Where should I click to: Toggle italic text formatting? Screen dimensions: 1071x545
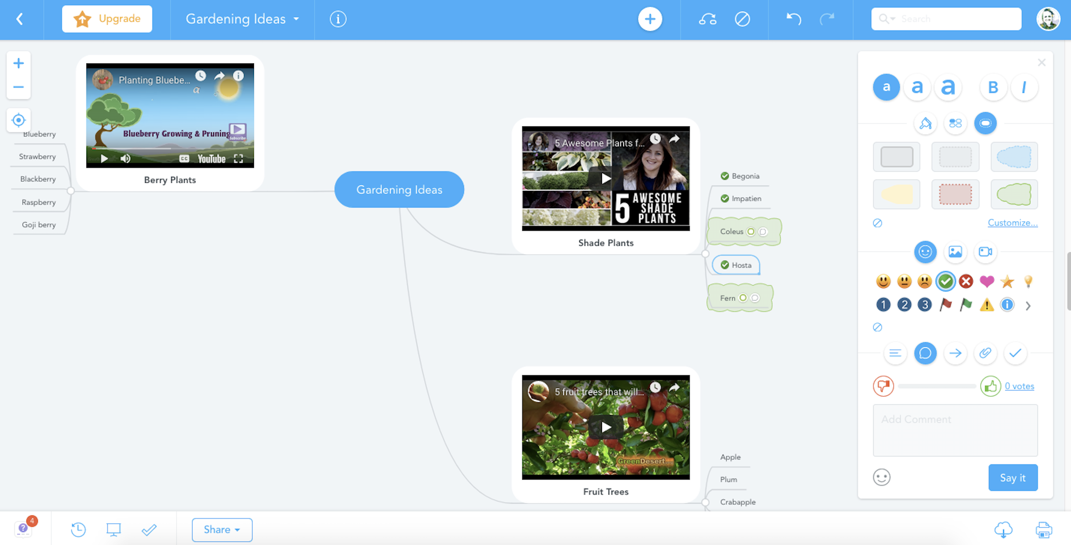1024,87
